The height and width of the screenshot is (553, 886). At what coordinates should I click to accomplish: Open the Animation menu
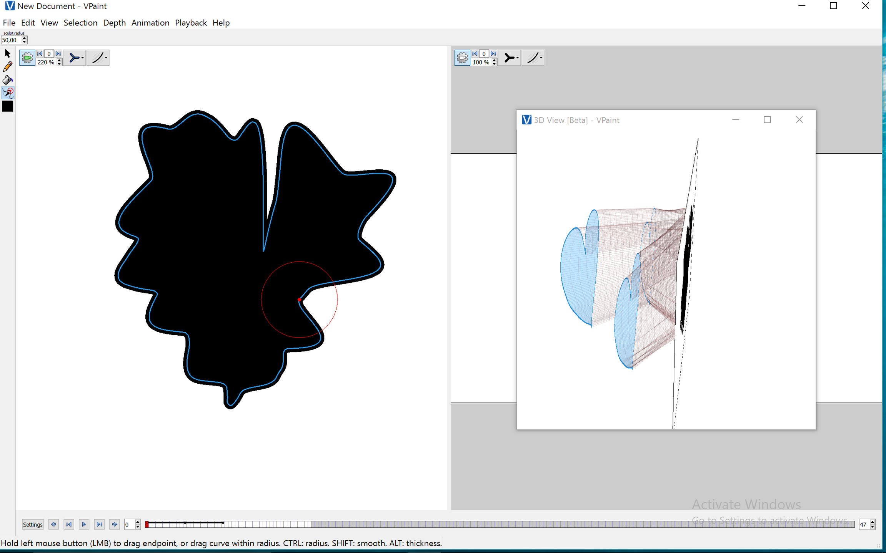click(150, 23)
